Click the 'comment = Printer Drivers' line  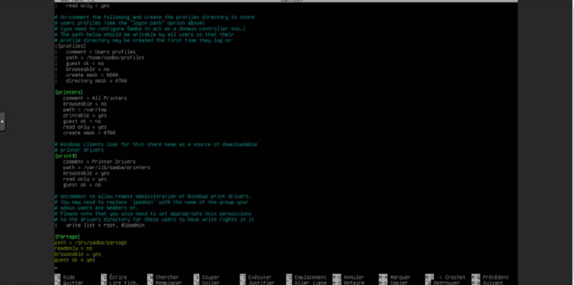99,161
